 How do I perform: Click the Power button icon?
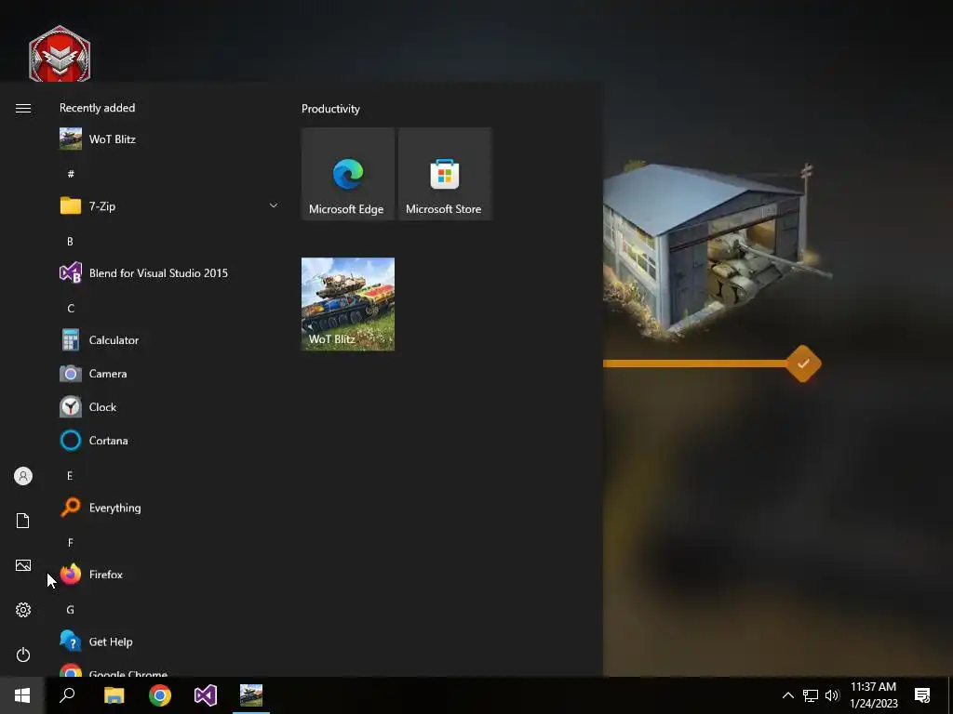pyautogui.click(x=23, y=654)
